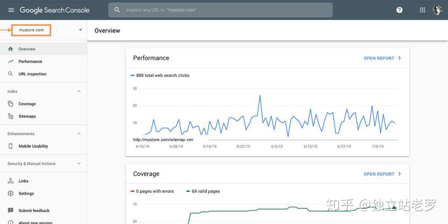Click the Coverage pages icon
Viewport: 448px width, 224px height.
point(10,104)
